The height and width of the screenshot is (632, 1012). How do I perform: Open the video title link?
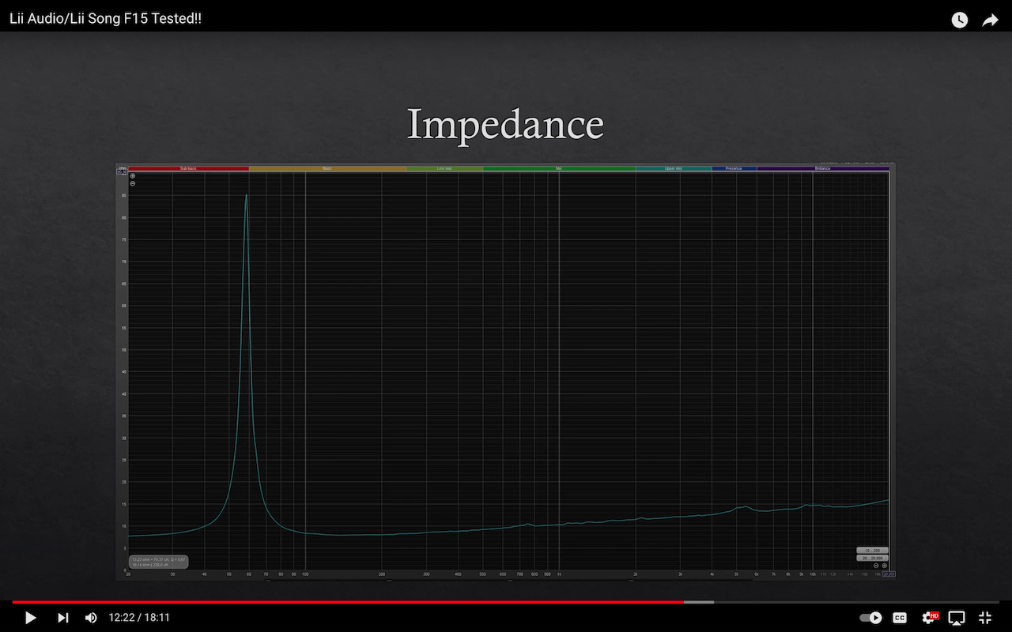(105, 18)
